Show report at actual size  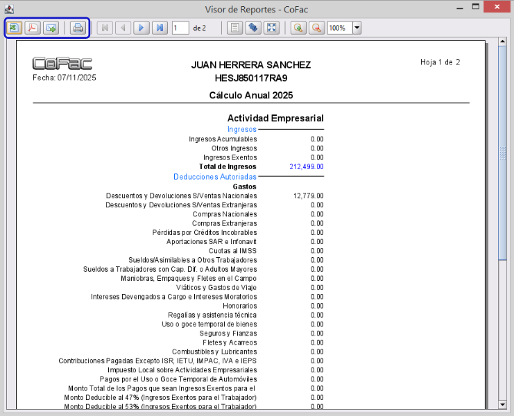pos(234,28)
